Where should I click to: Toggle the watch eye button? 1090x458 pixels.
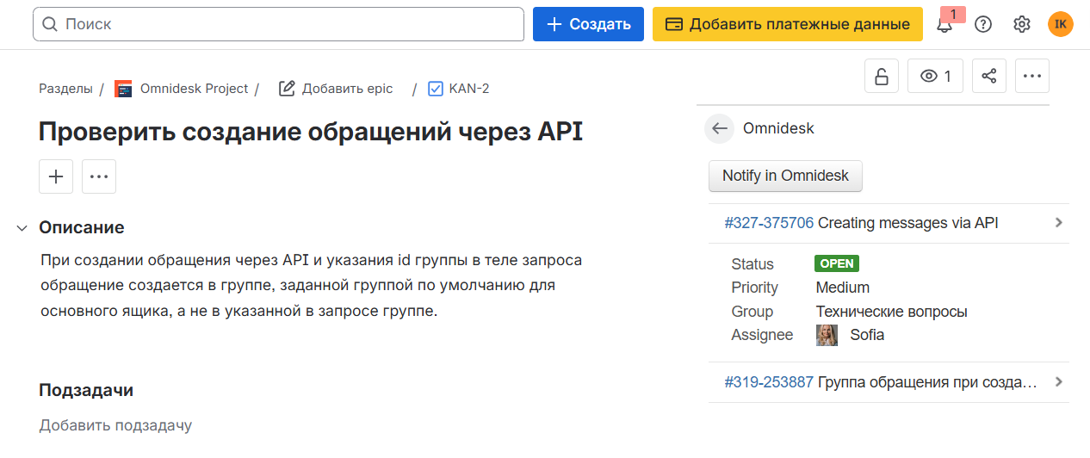click(x=935, y=76)
